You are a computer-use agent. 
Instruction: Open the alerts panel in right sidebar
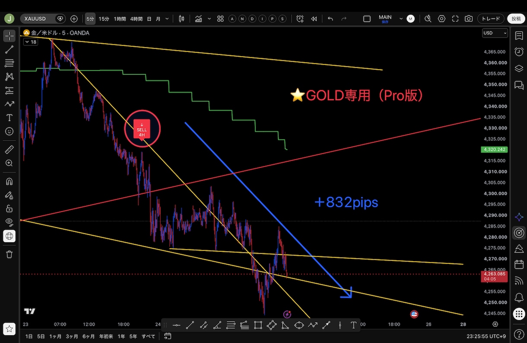[x=519, y=52]
